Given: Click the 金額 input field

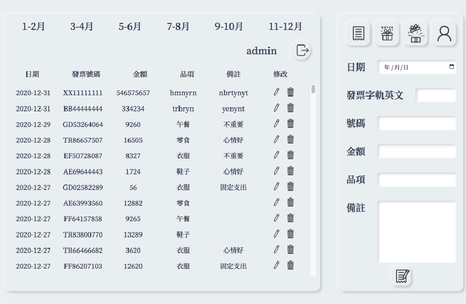Looking at the screenshot, I should (416, 151).
